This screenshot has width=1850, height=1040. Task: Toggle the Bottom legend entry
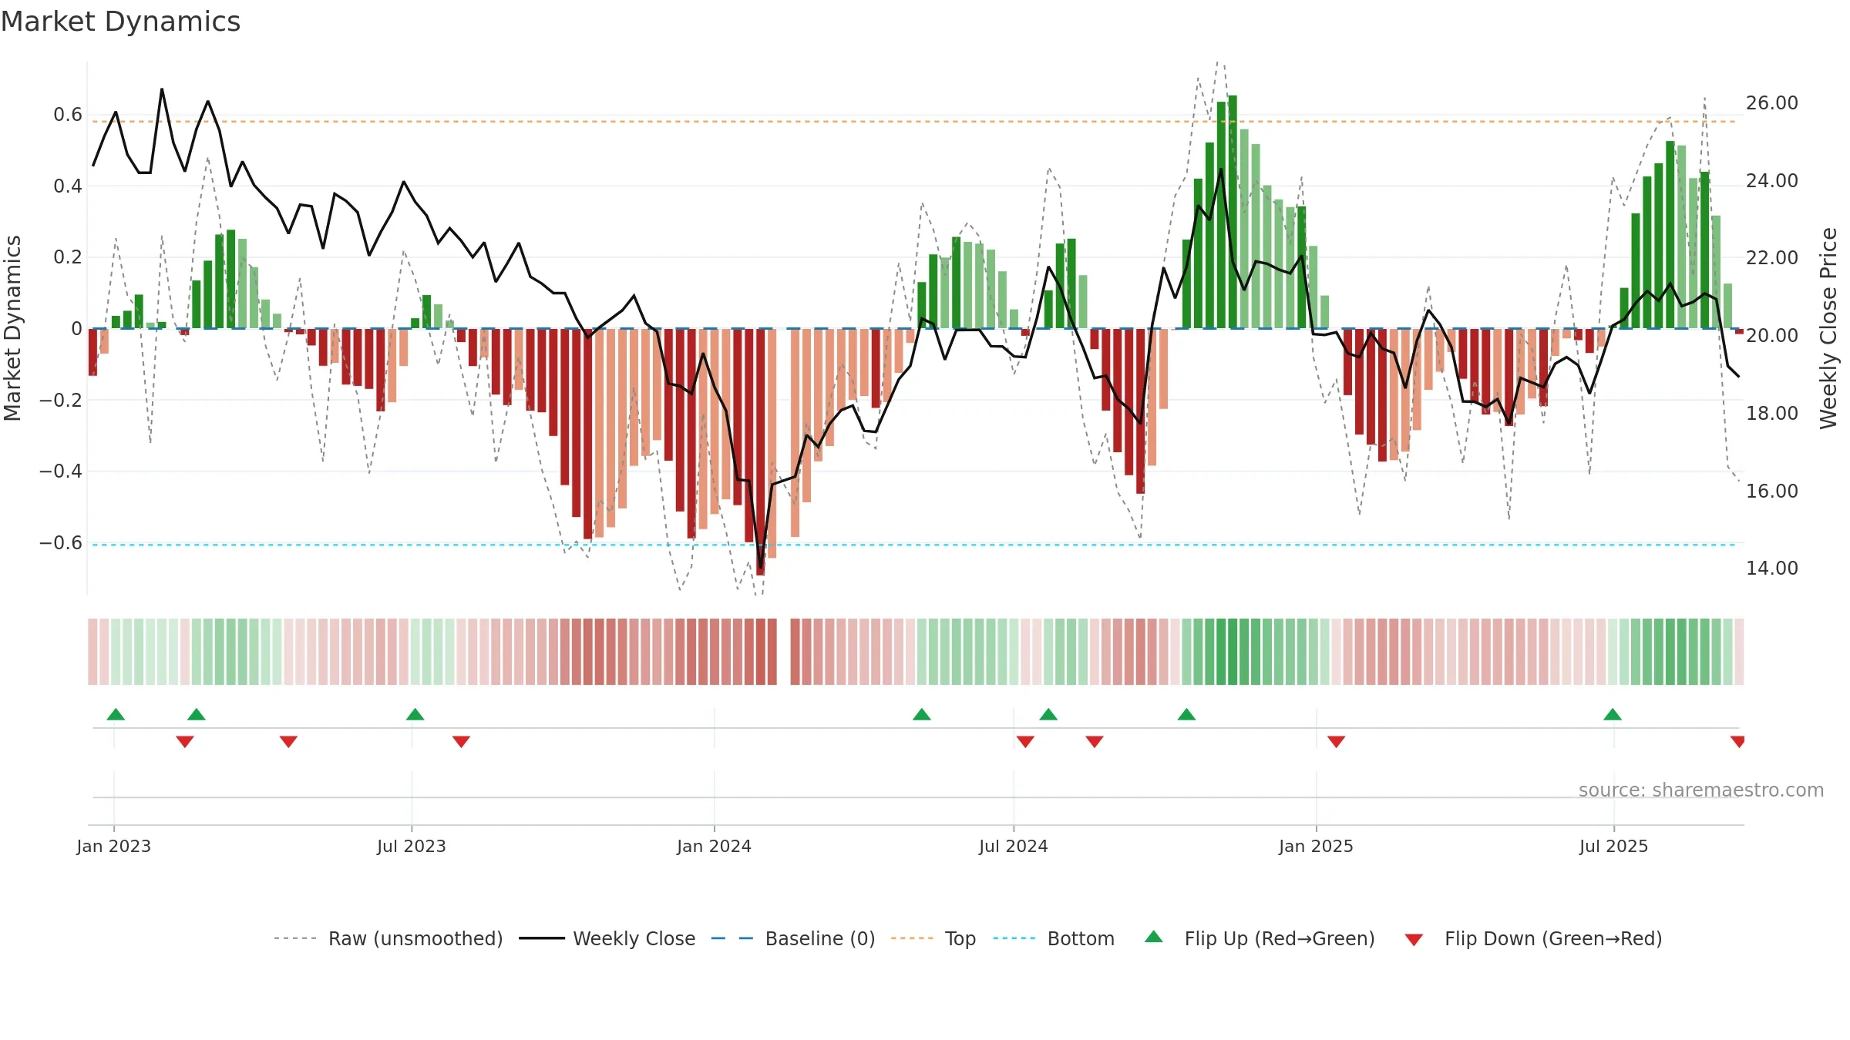point(1054,939)
